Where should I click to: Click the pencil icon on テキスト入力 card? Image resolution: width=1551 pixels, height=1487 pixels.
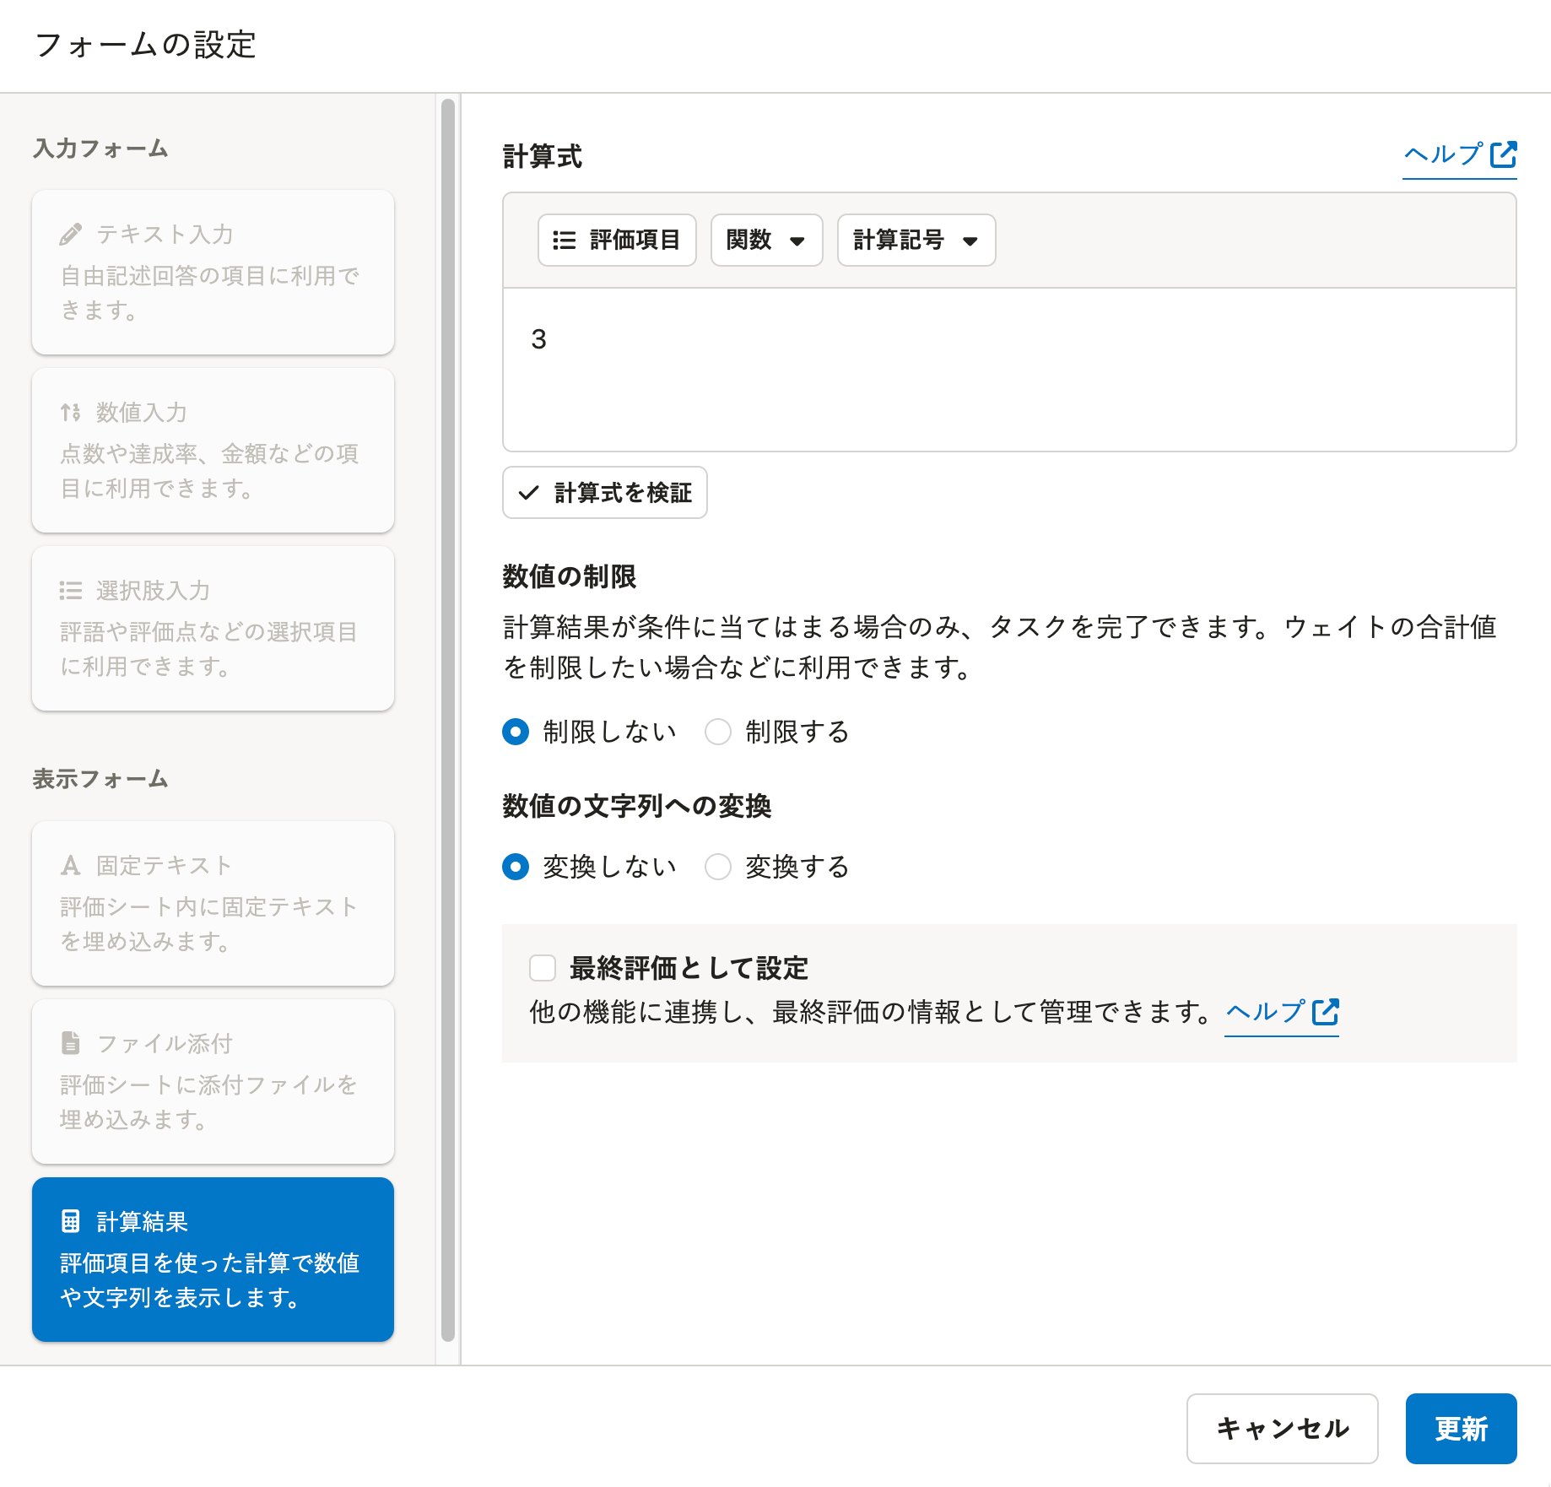pyautogui.click(x=71, y=234)
